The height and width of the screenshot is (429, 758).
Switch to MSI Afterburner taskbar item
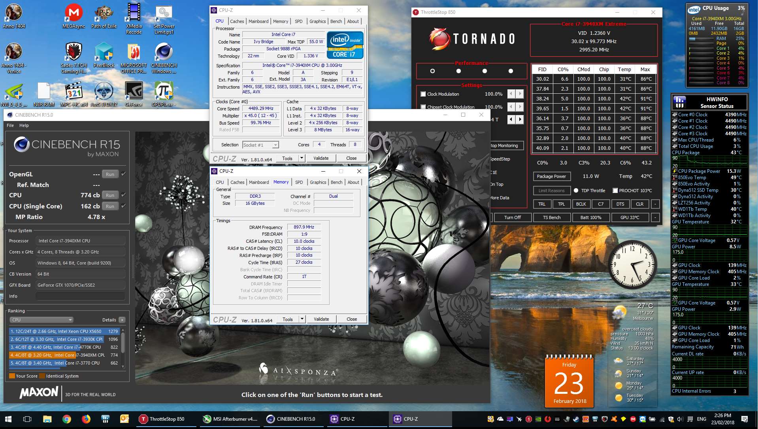tap(230, 419)
